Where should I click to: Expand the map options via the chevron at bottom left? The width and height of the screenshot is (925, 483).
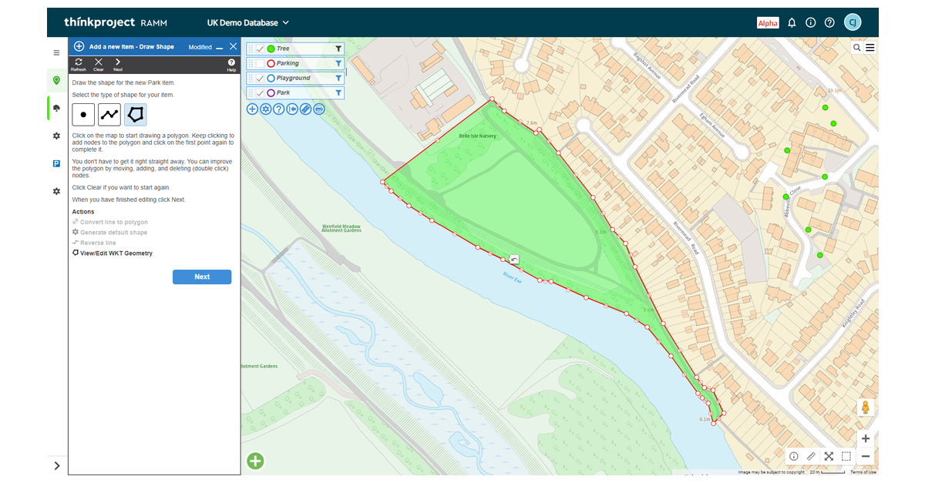coord(56,466)
